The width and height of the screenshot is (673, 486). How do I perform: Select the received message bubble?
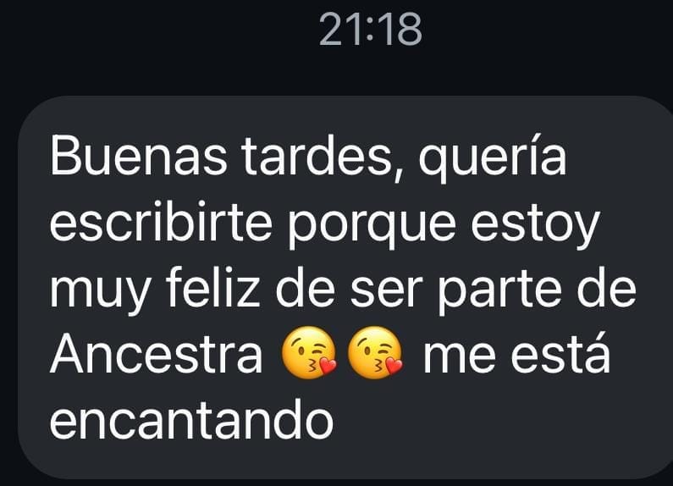pos(345,287)
